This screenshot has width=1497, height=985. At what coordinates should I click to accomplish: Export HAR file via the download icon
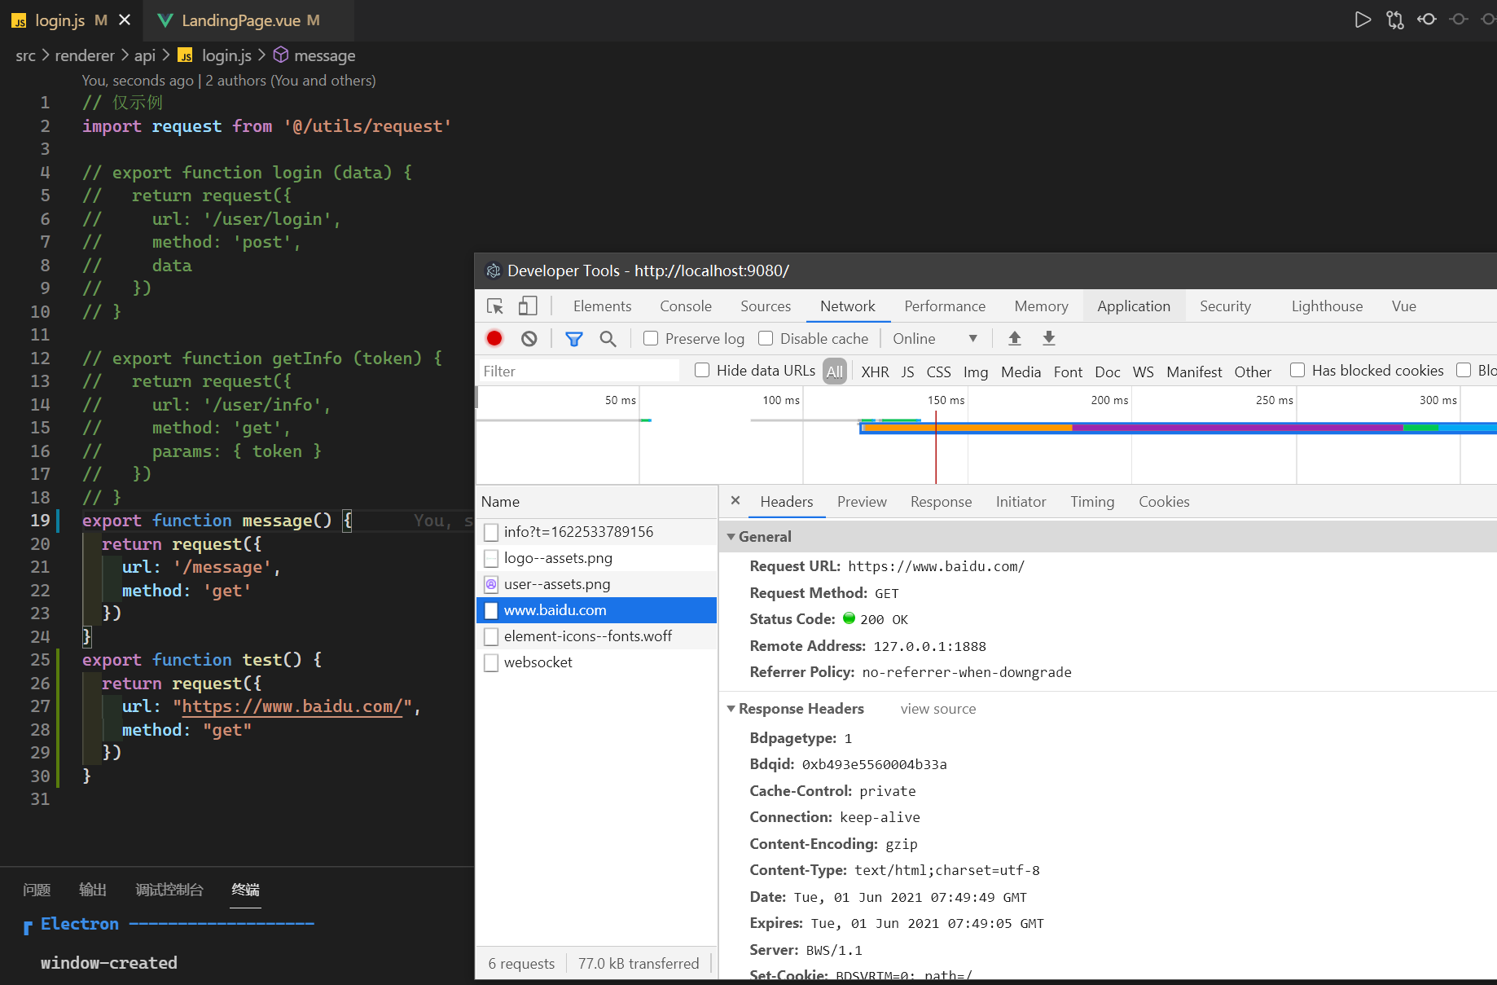pos(1048,338)
